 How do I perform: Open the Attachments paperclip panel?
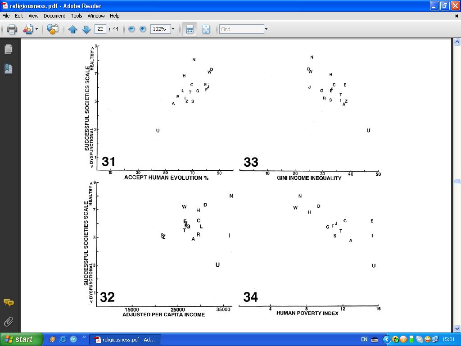(x=9, y=322)
